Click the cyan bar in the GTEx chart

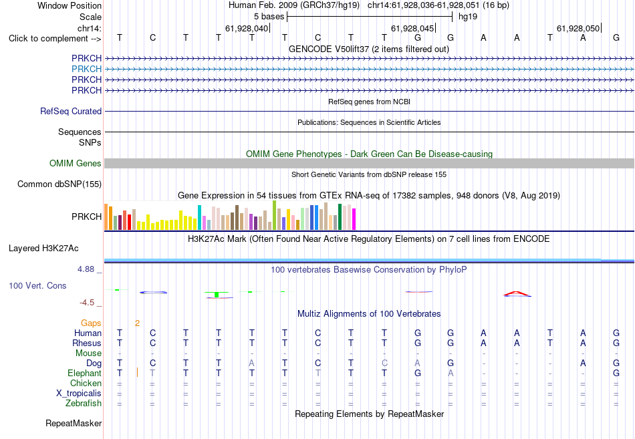[199, 217]
